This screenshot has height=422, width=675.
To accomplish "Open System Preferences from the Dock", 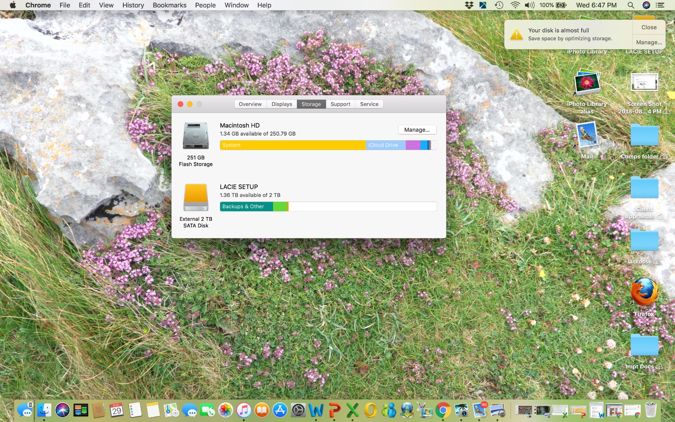I will click(x=298, y=411).
